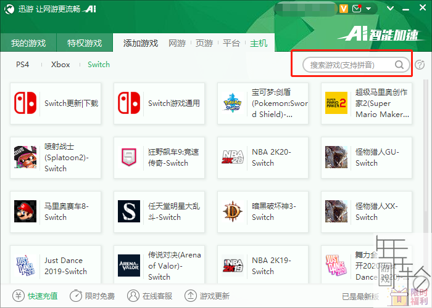Click the 怪物猎人XX game thumbnail icon
Viewport: 432px width, 308px height.
(x=336, y=211)
